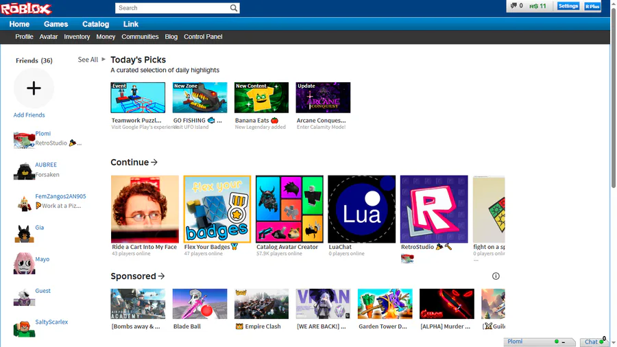
Task: Click the Sponsored arrow heading
Action: pyautogui.click(x=137, y=276)
